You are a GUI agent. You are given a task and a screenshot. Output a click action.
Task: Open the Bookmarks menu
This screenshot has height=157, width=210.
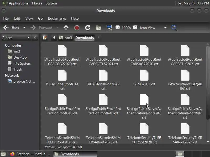click(57, 18)
